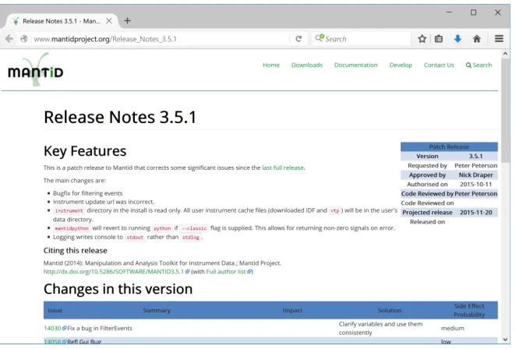This screenshot has height=349, width=516.
Task: Open the Documentation navigation link
Action: coord(355,65)
